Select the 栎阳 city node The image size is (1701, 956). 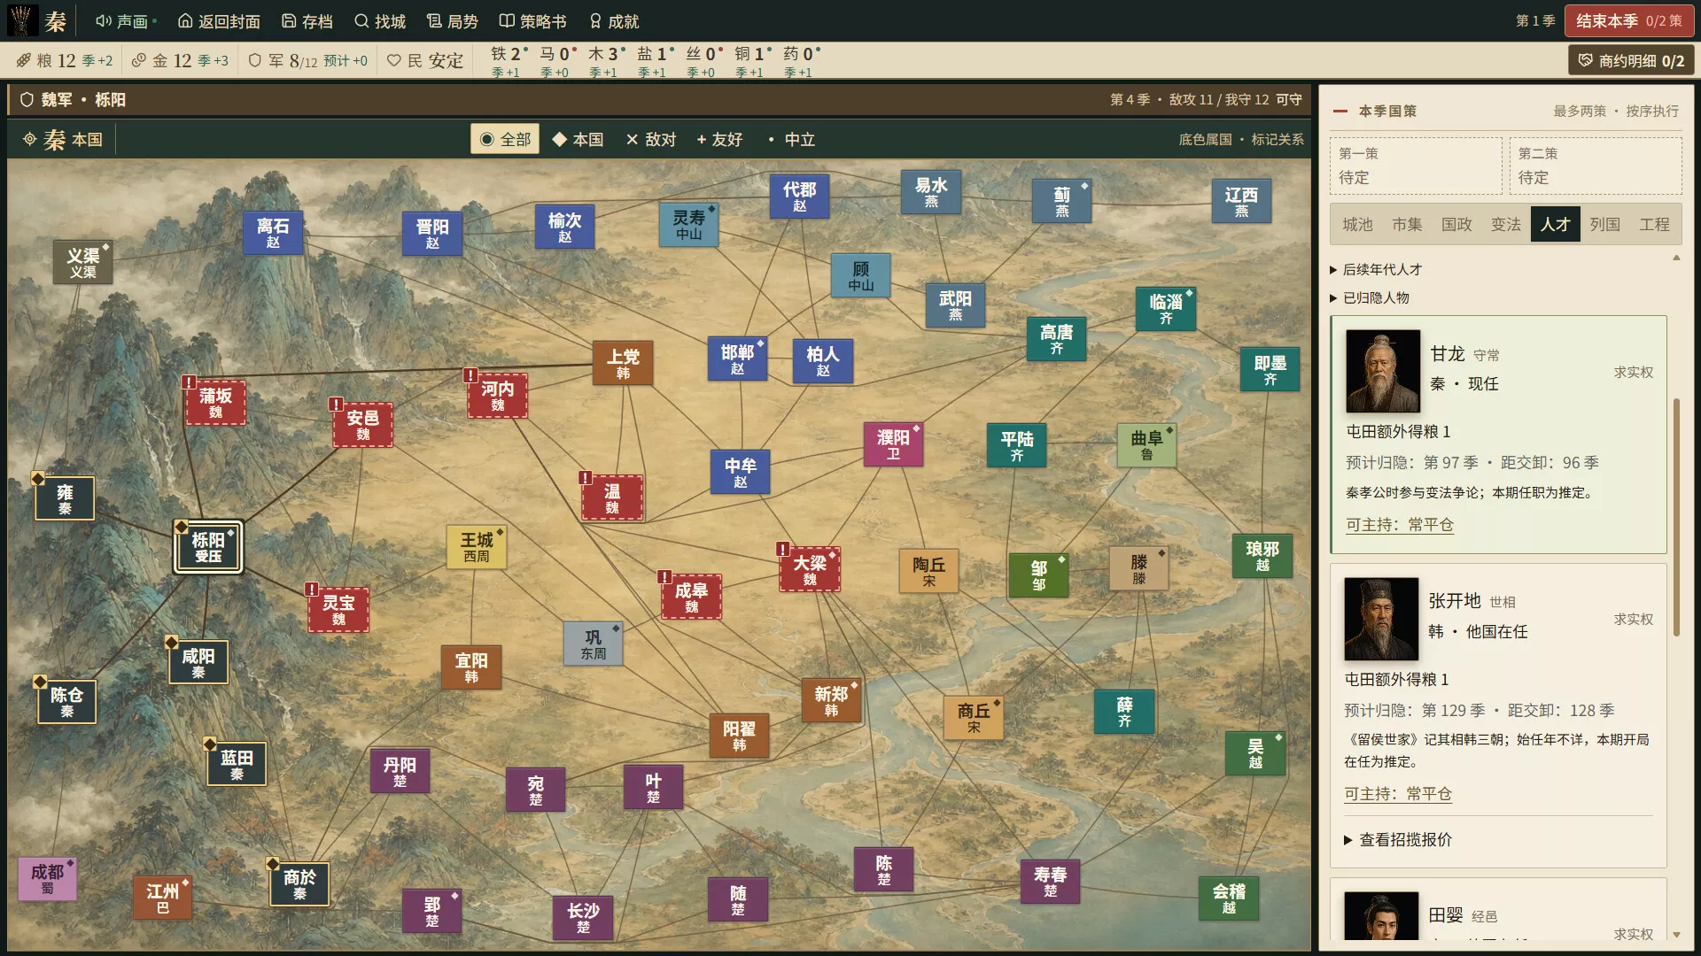click(208, 547)
